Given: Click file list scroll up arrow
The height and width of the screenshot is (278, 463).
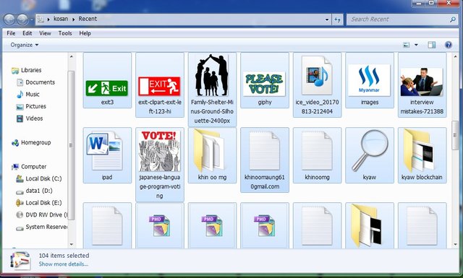Looking at the screenshot, I should 455,56.
